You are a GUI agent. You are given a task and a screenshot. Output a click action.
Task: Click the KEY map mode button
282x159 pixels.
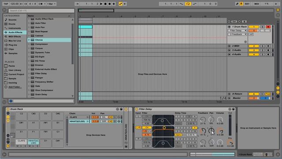point(247,4)
